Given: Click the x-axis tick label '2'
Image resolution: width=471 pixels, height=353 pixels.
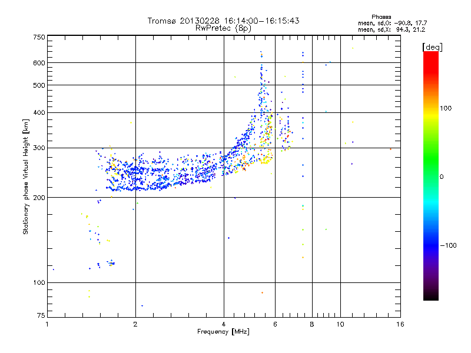Looking at the screenshot, I should click(x=135, y=324).
